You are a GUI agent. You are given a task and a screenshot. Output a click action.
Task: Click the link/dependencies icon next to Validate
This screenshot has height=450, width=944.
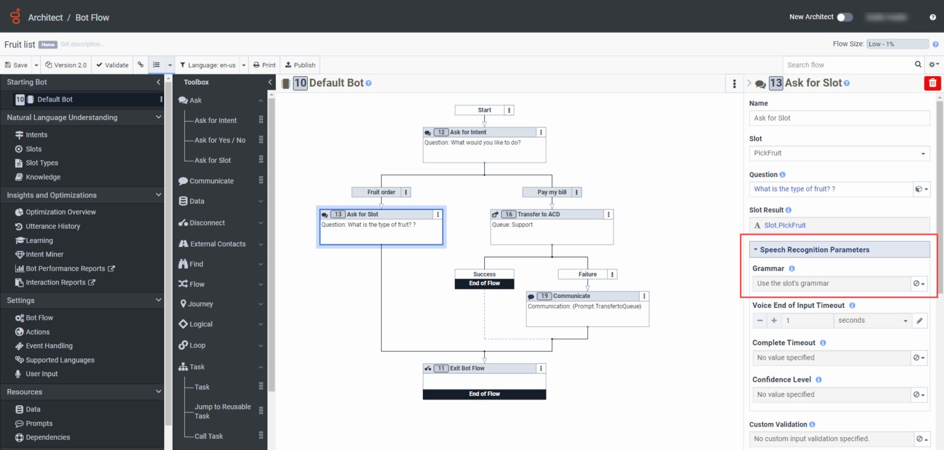click(140, 65)
